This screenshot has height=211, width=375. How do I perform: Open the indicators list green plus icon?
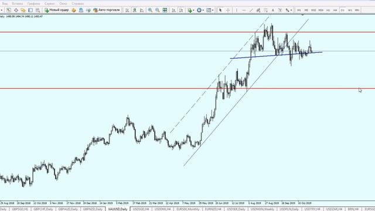coord(190,10)
